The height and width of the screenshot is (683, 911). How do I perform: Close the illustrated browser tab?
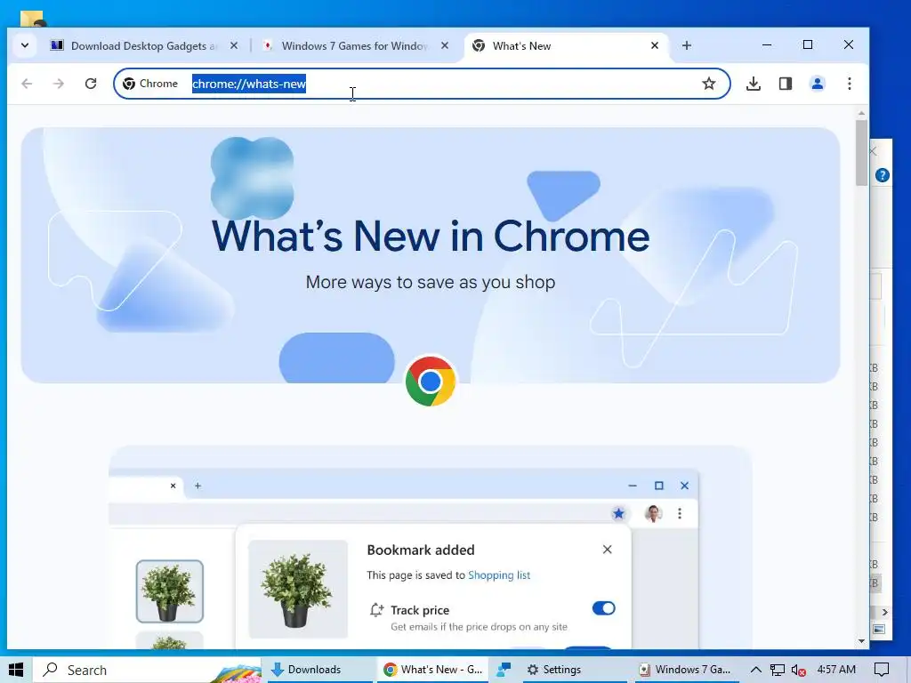(173, 486)
